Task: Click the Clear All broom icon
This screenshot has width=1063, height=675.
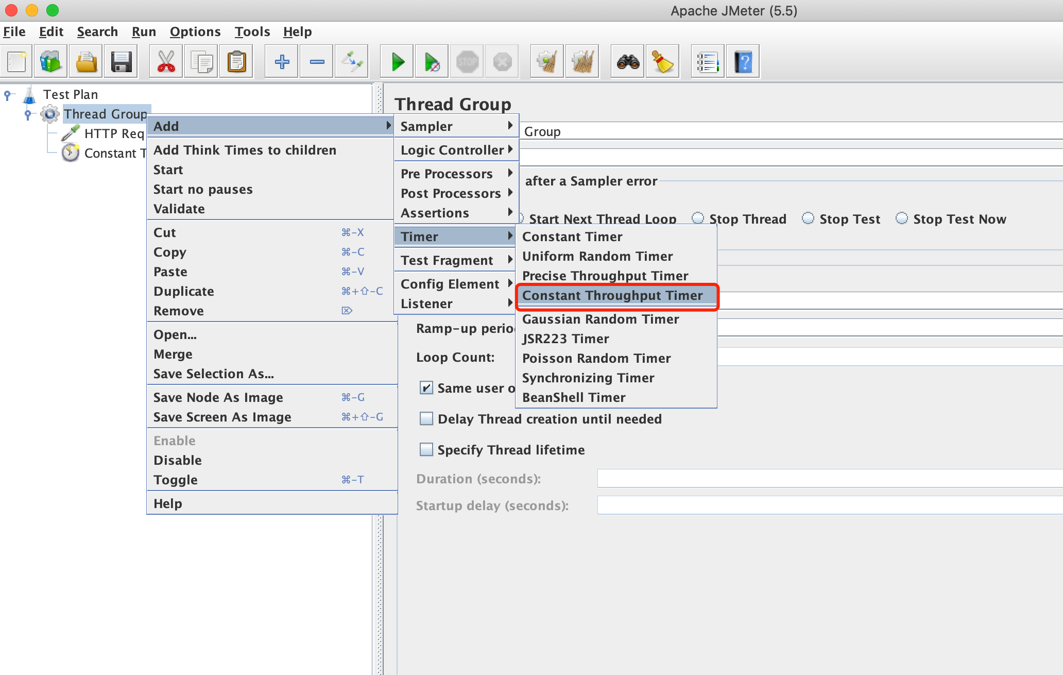Action: coord(582,62)
